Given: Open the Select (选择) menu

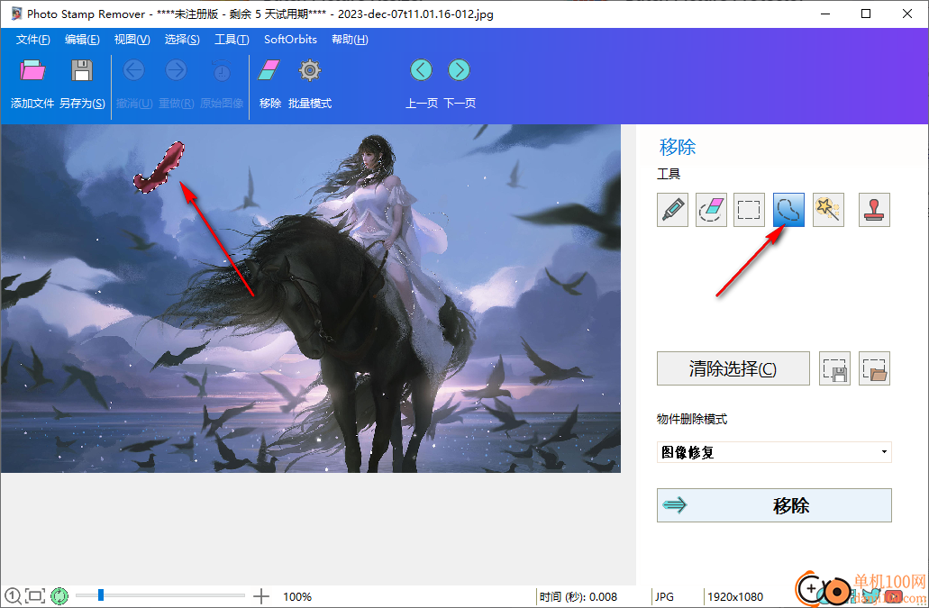Looking at the screenshot, I should [x=182, y=40].
